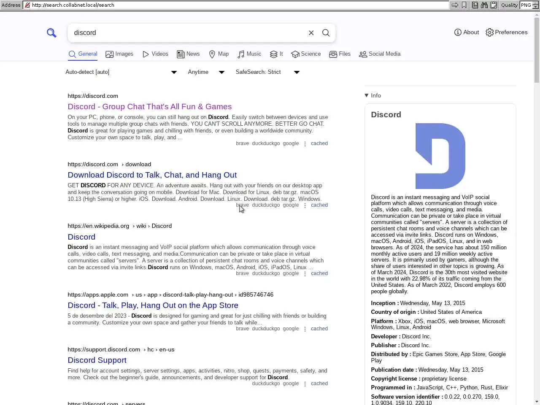Click 'duckduckgo' engine label on App Store result
The image size is (540, 405).
(x=266, y=329)
